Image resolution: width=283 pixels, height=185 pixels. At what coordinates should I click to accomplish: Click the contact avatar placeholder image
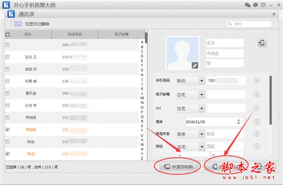tap(182, 53)
